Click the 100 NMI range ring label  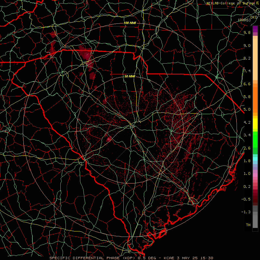click(x=130, y=23)
